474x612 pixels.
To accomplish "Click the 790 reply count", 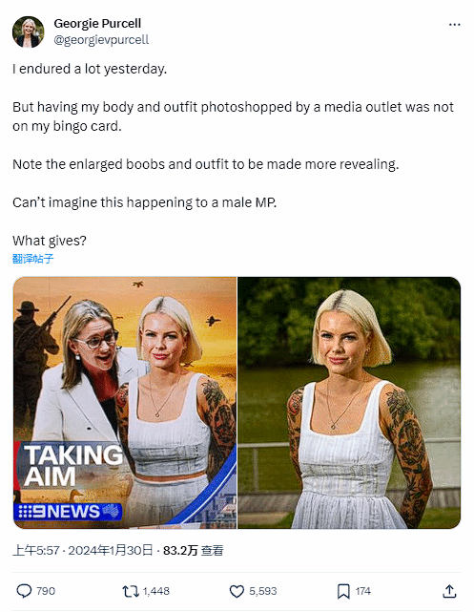I will (x=46, y=591).
